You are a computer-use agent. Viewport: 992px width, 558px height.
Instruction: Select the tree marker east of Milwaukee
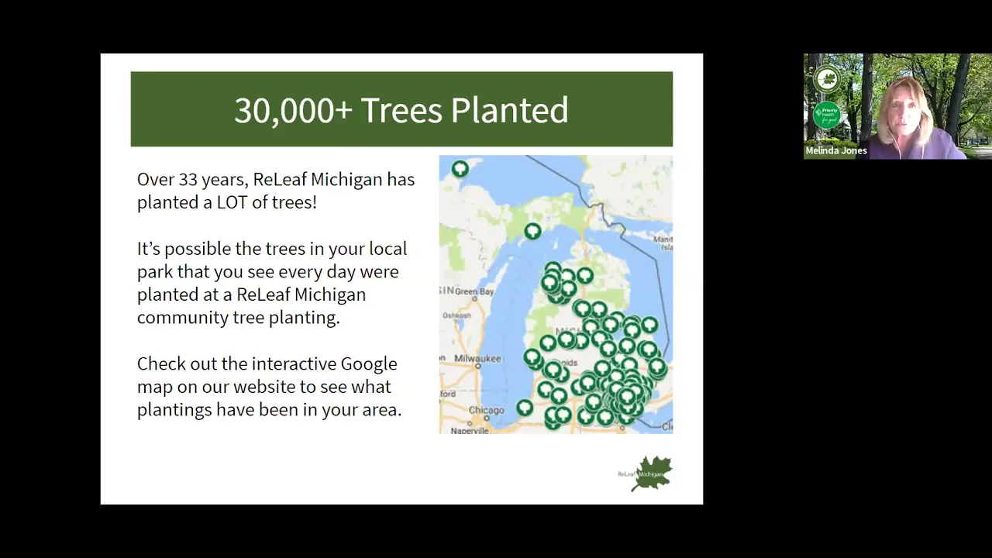point(532,357)
